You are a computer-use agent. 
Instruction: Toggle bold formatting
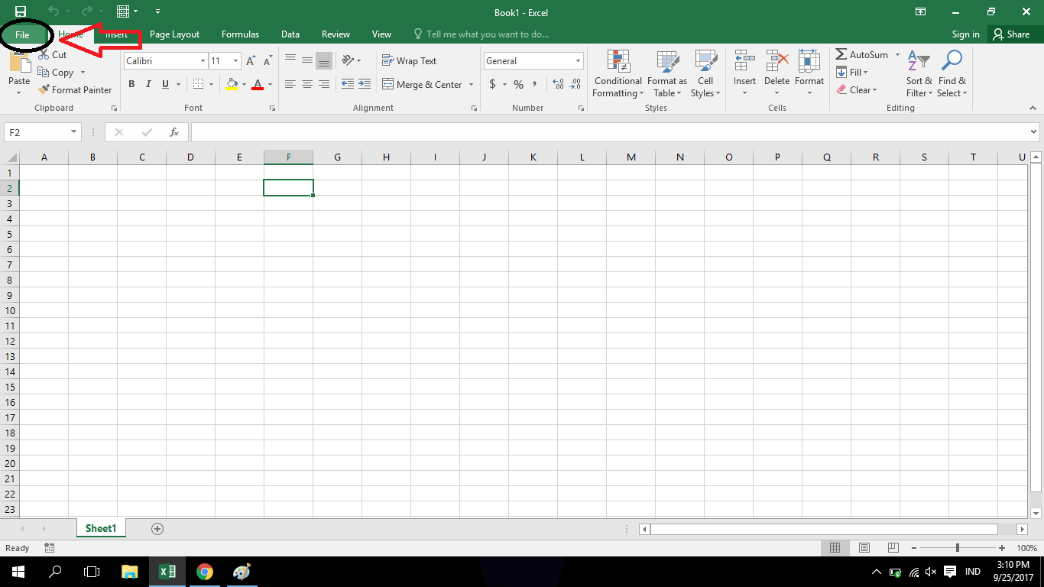coord(131,84)
